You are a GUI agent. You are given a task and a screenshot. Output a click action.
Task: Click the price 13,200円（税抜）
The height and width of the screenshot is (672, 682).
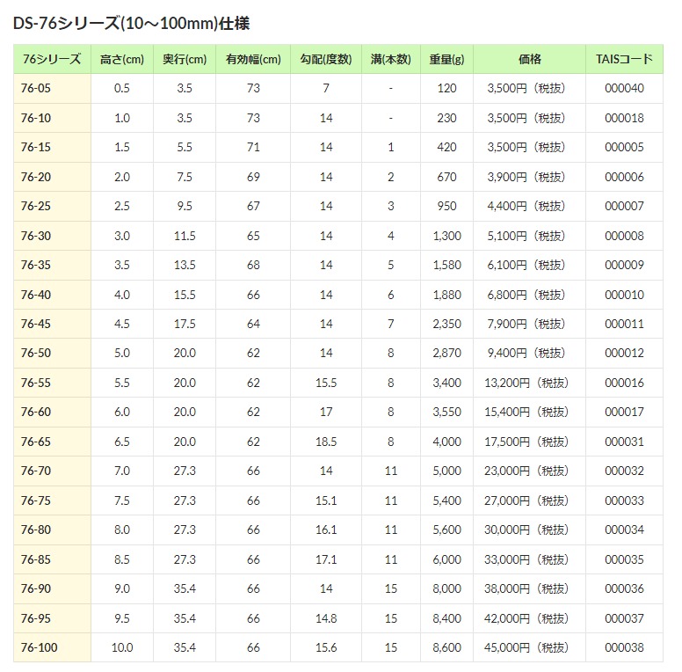click(x=526, y=383)
